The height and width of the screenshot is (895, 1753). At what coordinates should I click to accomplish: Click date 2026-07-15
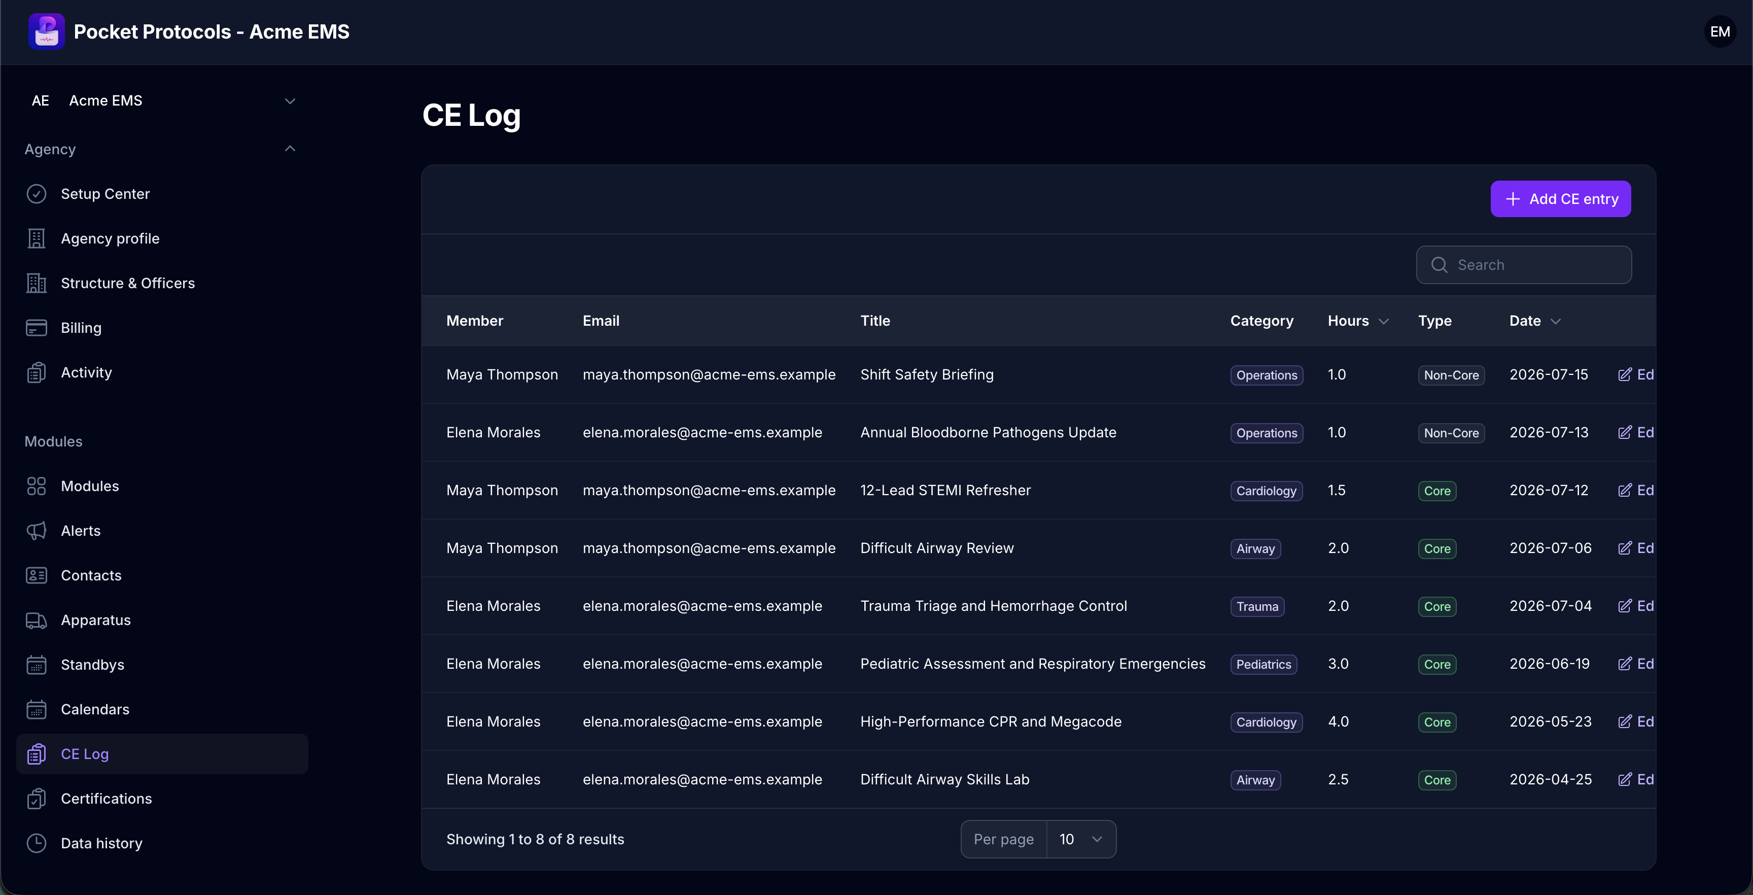(1548, 374)
